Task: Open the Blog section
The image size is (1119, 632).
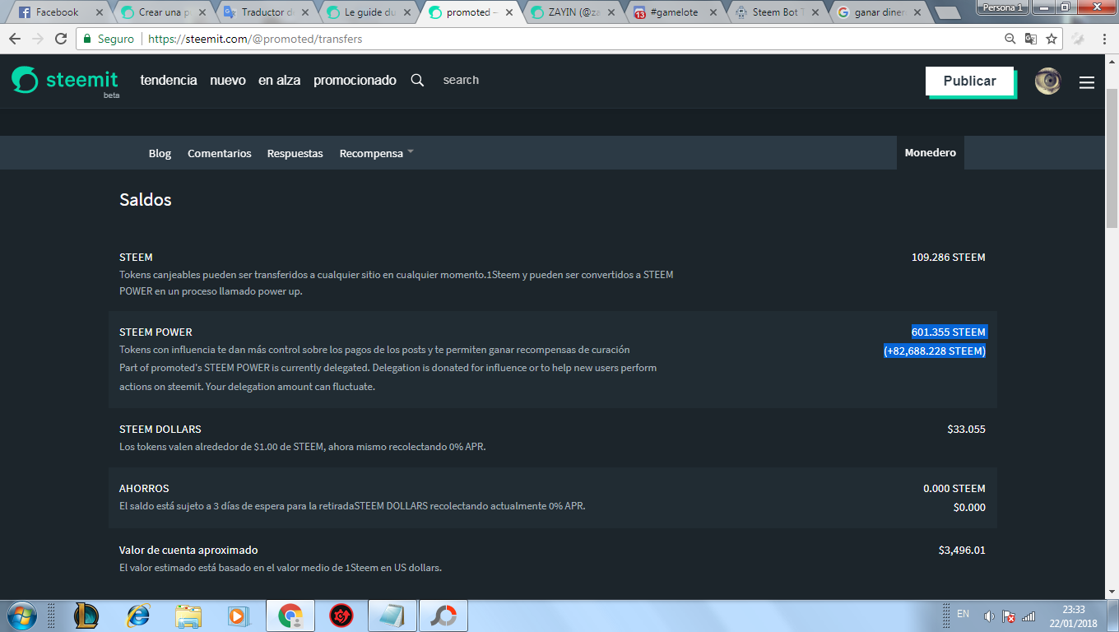Action: point(160,153)
